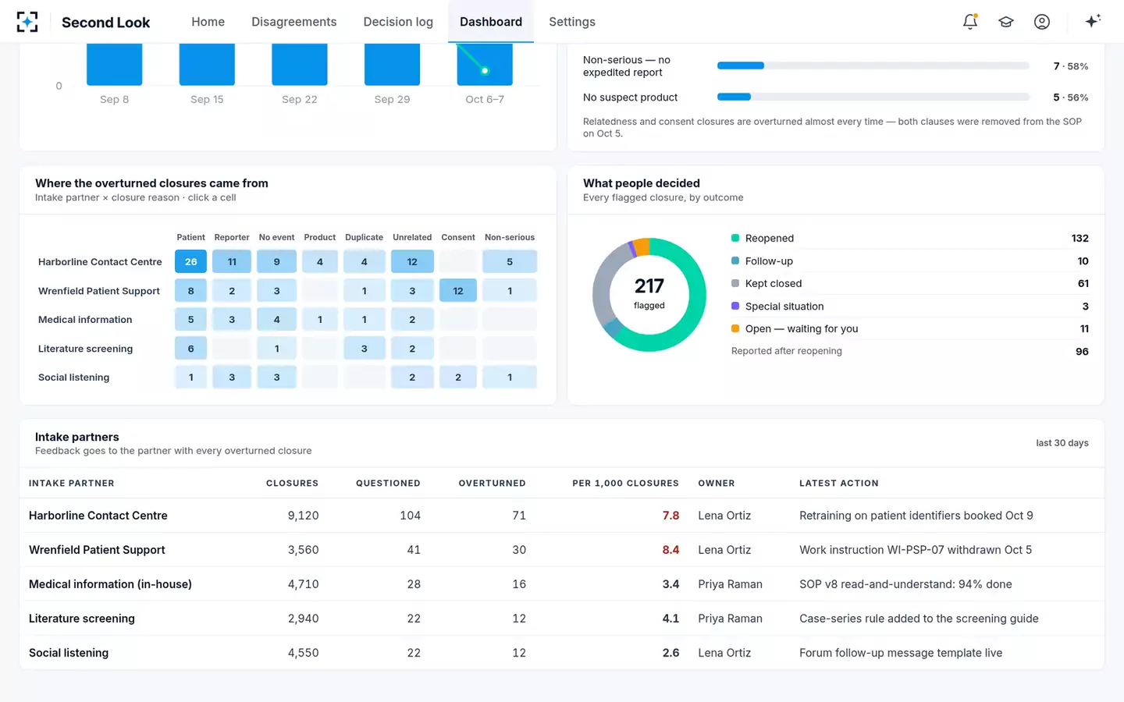Image resolution: width=1124 pixels, height=702 pixels.
Task: Open Social listening partner table row
Action: [x=562, y=653]
